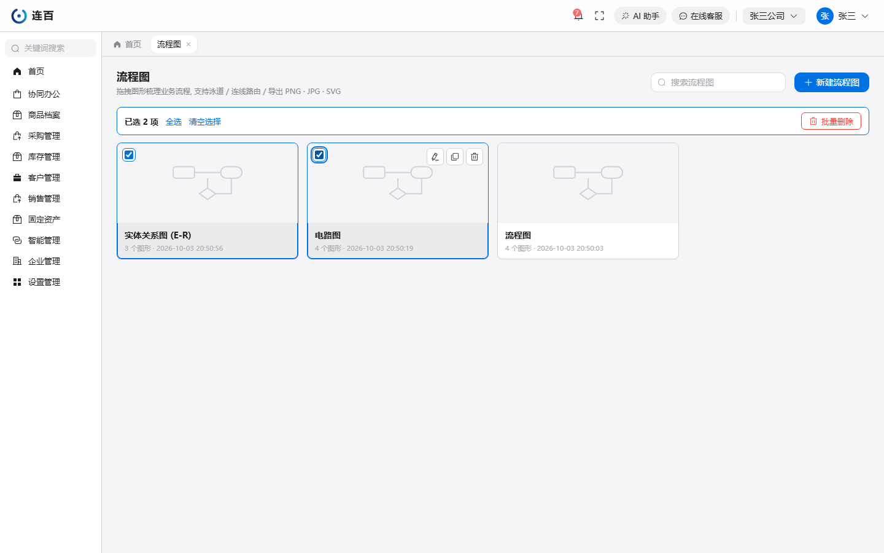Uncheck the 电路图 card checkbox
The width and height of the screenshot is (884, 553).
319,155
